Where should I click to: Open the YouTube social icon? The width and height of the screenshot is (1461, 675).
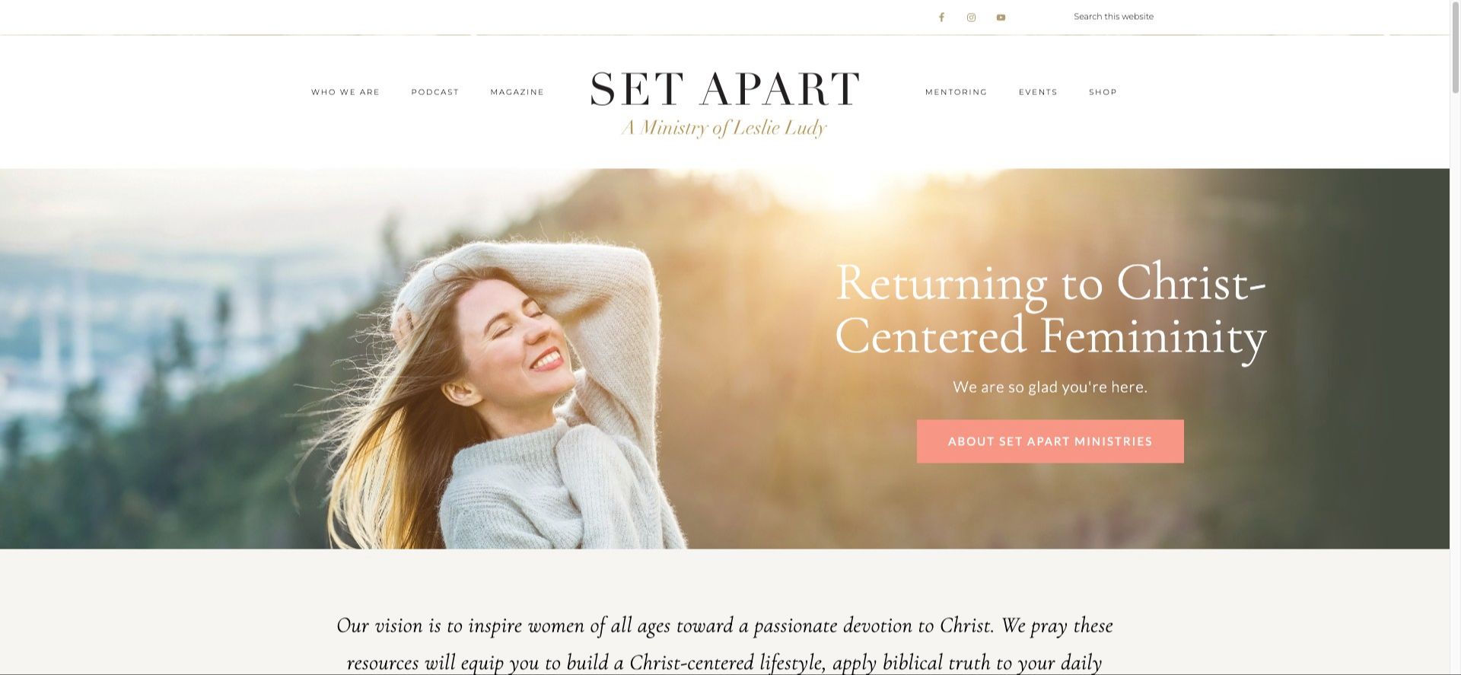pyautogui.click(x=1001, y=17)
